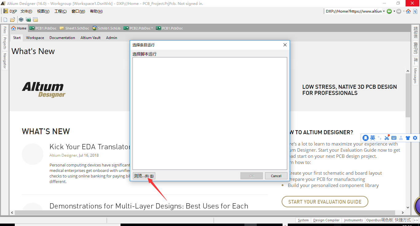
Task: Click Cancel in the script dialog
Action: pyautogui.click(x=276, y=176)
